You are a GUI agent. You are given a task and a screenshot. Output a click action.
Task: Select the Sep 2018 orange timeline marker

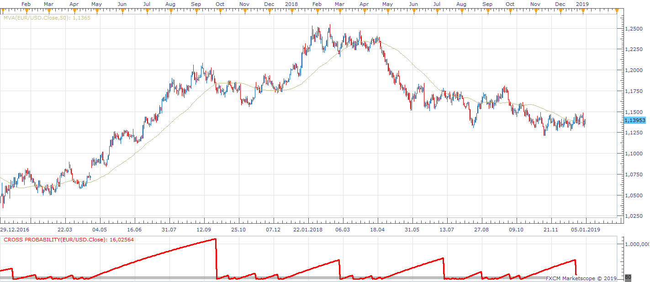(487, 11)
